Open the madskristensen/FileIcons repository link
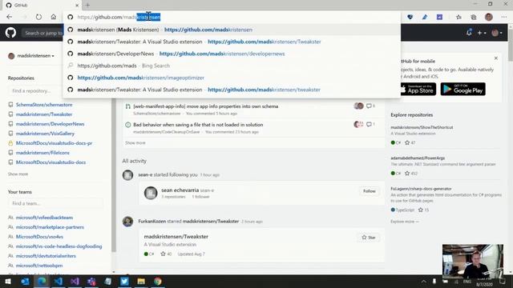Screen dimensions: 513x288 (x=42, y=153)
